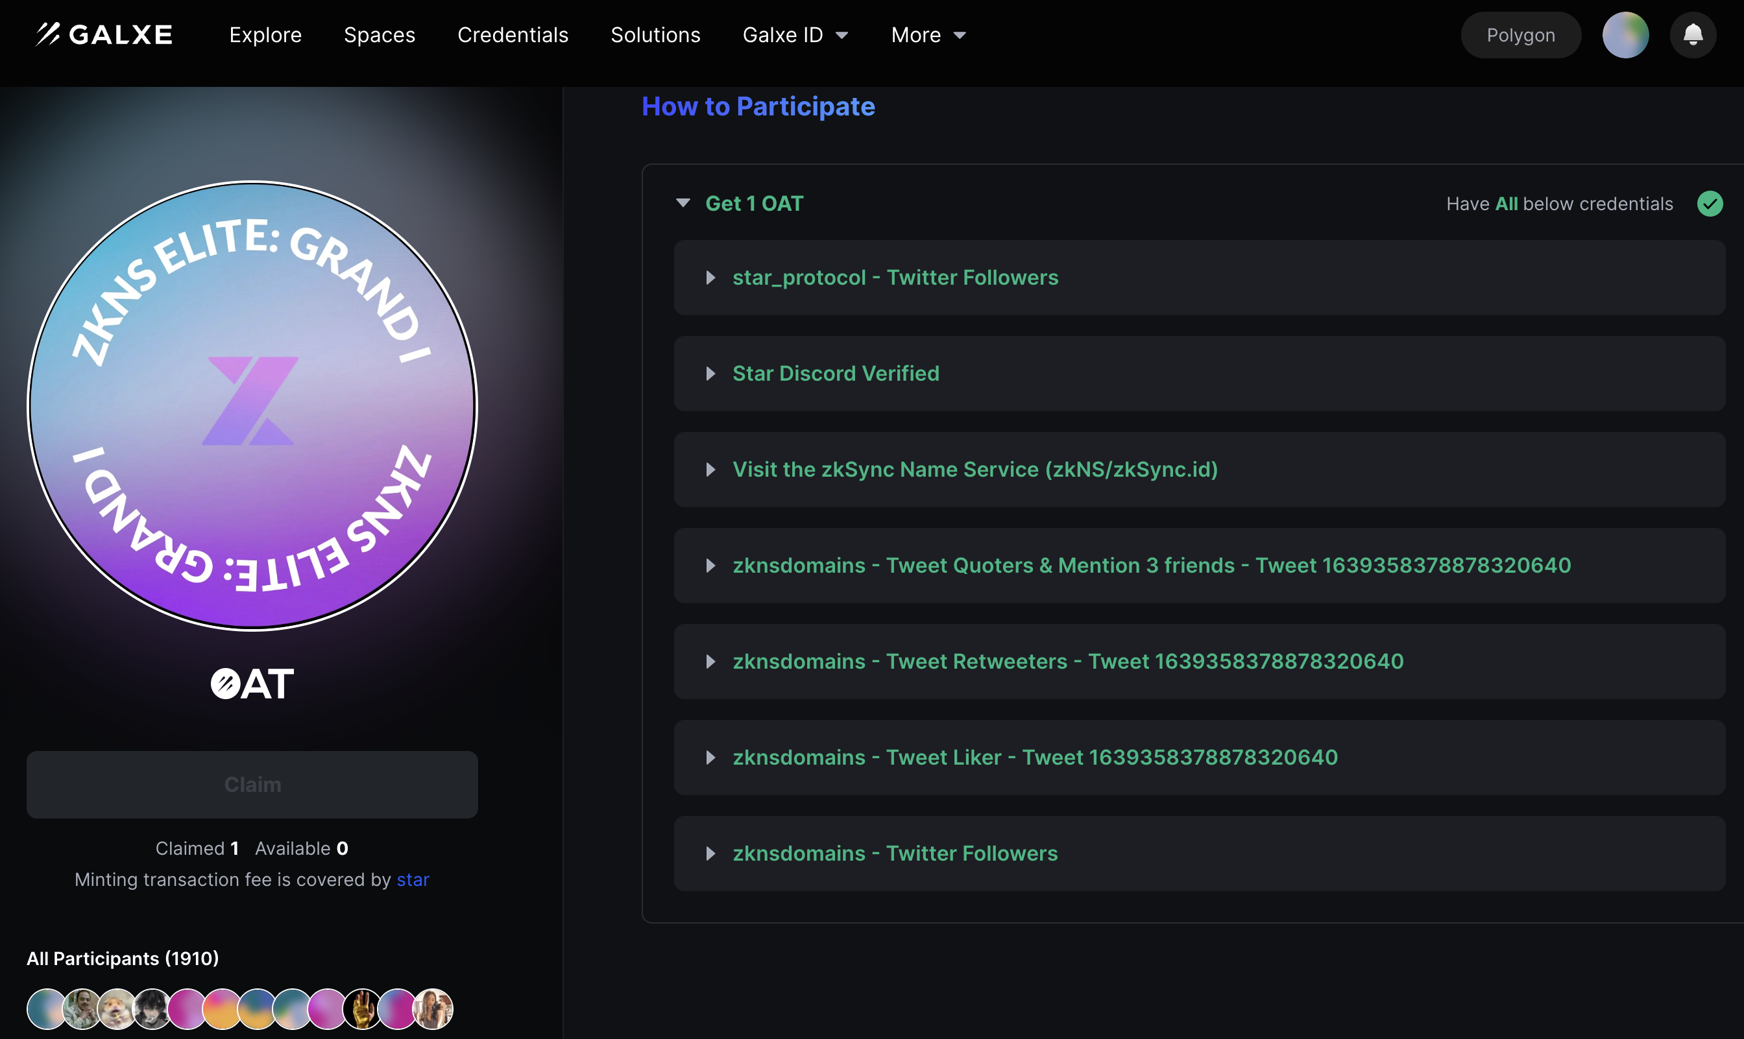Open the hamster participant avatar
1744x1039 pixels.
(x=117, y=1009)
